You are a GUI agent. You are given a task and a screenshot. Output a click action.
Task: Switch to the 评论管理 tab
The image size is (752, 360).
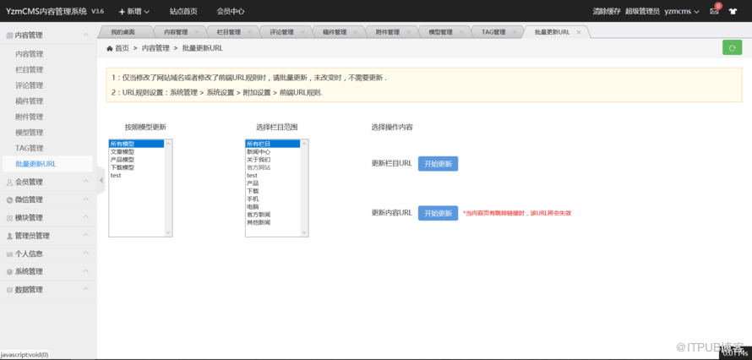(x=281, y=32)
